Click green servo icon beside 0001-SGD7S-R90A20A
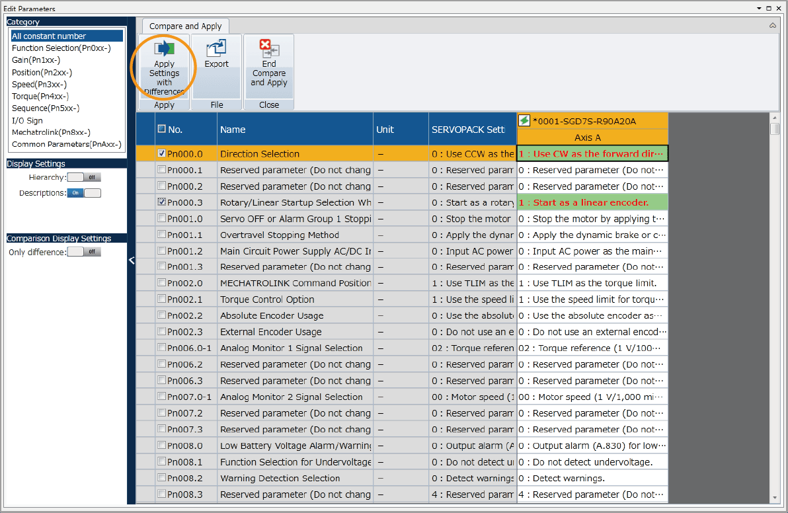788x513 pixels. [524, 120]
